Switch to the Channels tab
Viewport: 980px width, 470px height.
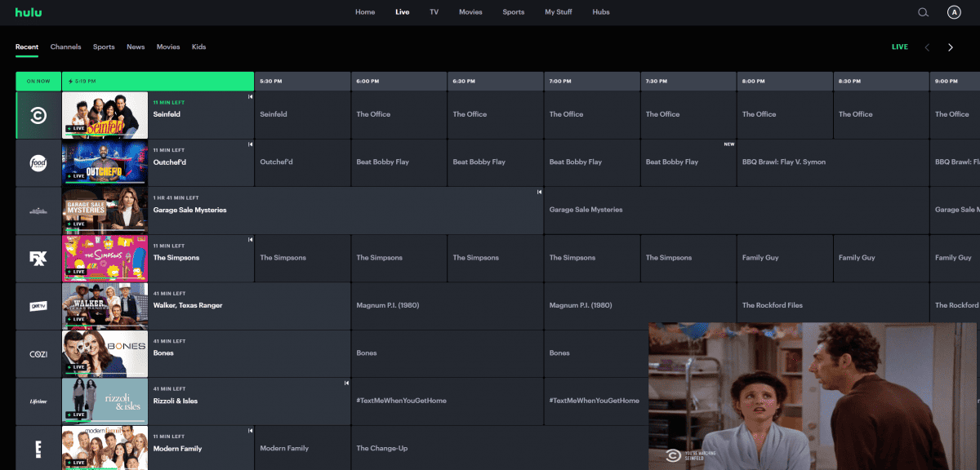(x=65, y=47)
